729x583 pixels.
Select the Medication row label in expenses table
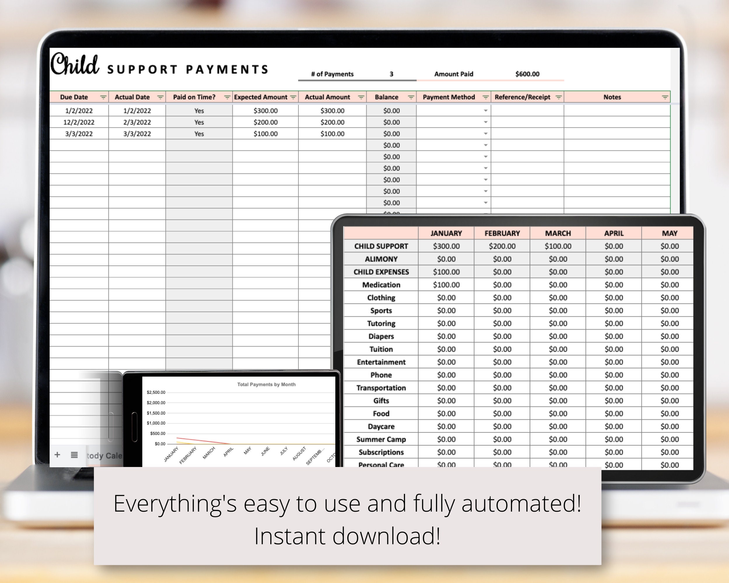(381, 285)
